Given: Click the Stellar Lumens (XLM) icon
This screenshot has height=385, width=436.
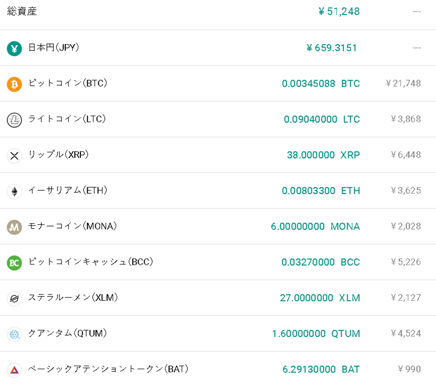Looking at the screenshot, I should 14,298.
